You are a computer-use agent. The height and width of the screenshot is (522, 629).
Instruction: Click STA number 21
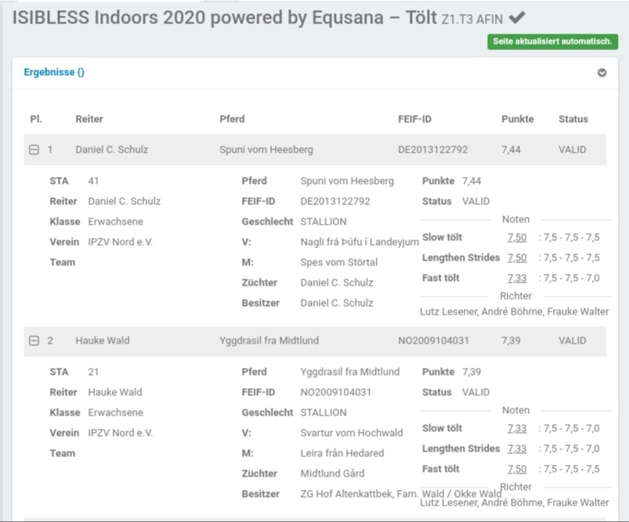coord(93,372)
